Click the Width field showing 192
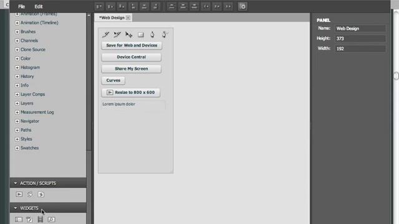Screen dimensions: 399x224 coord(360,49)
